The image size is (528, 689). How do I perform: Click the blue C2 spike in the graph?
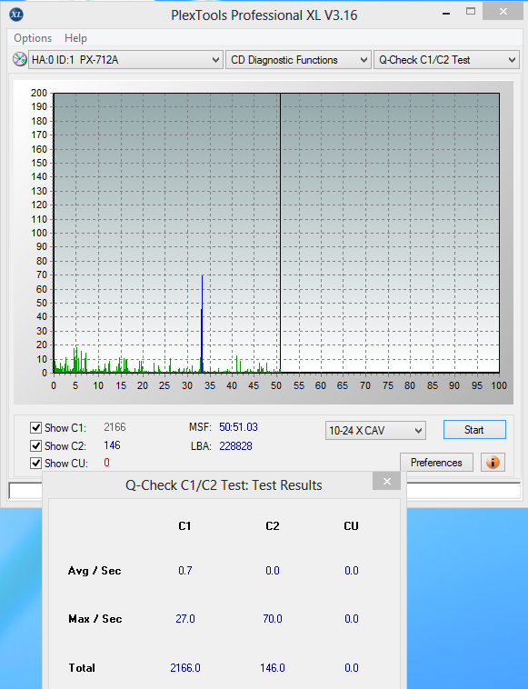click(202, 324)
